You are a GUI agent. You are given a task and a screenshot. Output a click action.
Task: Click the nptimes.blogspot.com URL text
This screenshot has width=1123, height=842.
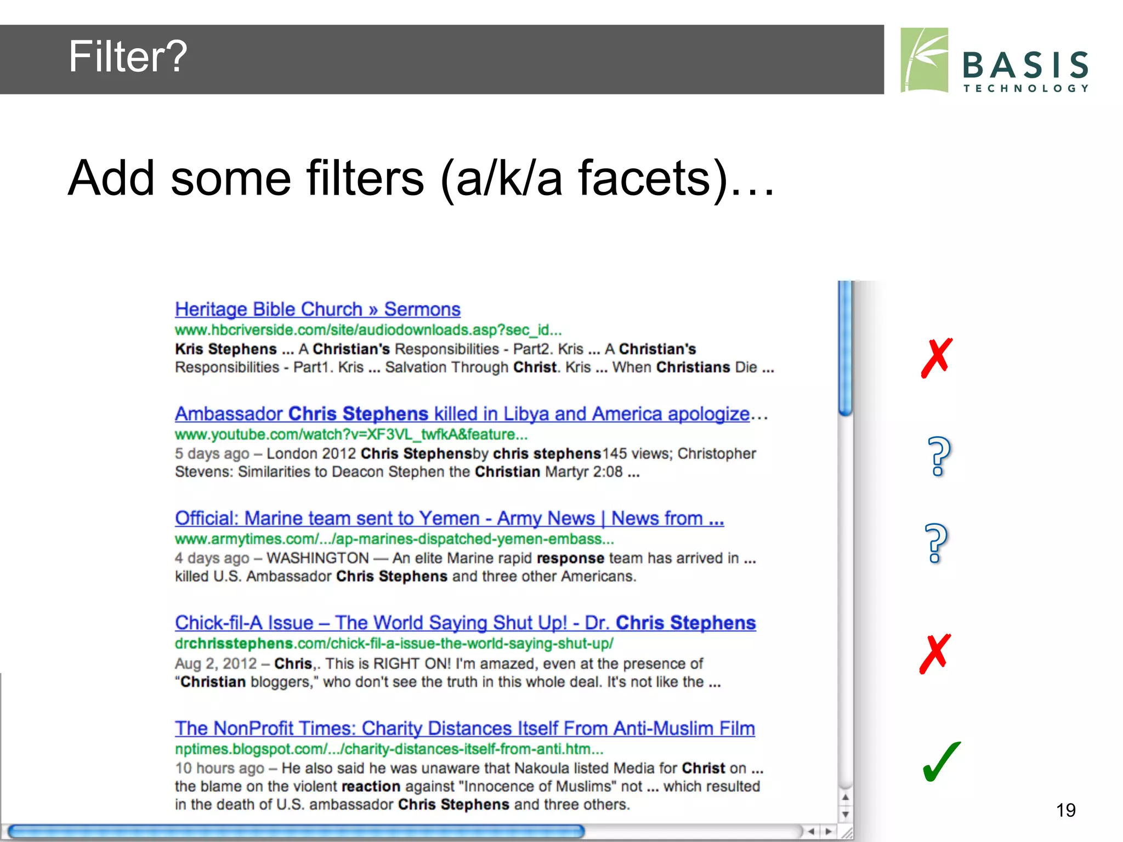389,749
